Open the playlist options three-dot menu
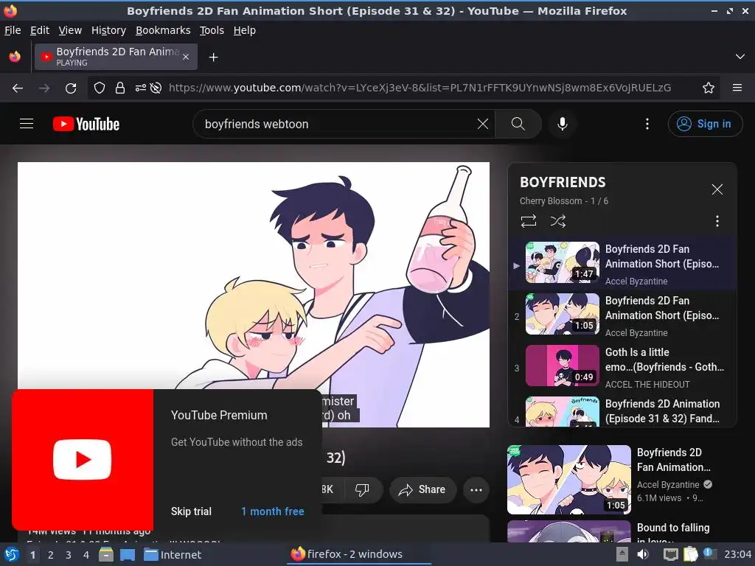Image resolution: width=755 pixels, height=566 pixels. point(717,221)
